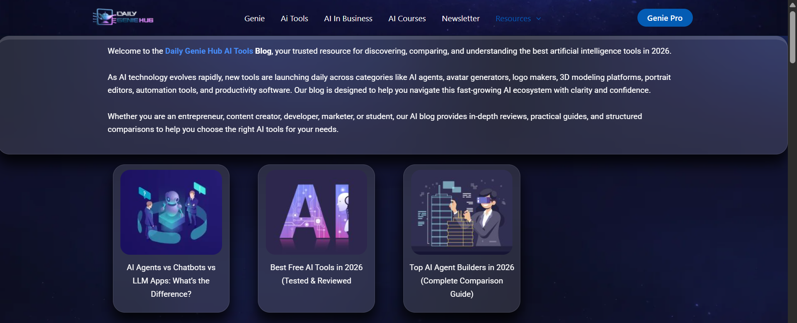Click the page vertical scrollbar thumb
Image resolution: width=797 pixels, height=323 pixels.
click(792, 37)
